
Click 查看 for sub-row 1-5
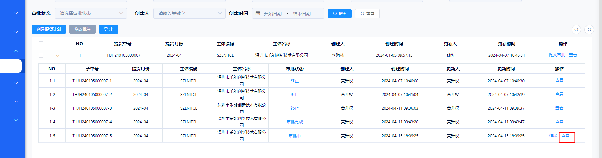[565, 136]
